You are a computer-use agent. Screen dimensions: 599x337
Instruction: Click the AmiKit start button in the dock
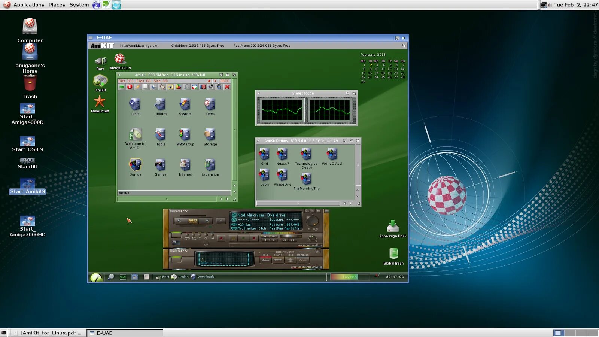coord(96,277)
